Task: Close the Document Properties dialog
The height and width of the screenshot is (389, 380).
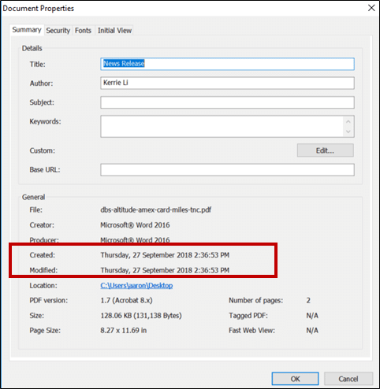Action: [x=371, y=8]
